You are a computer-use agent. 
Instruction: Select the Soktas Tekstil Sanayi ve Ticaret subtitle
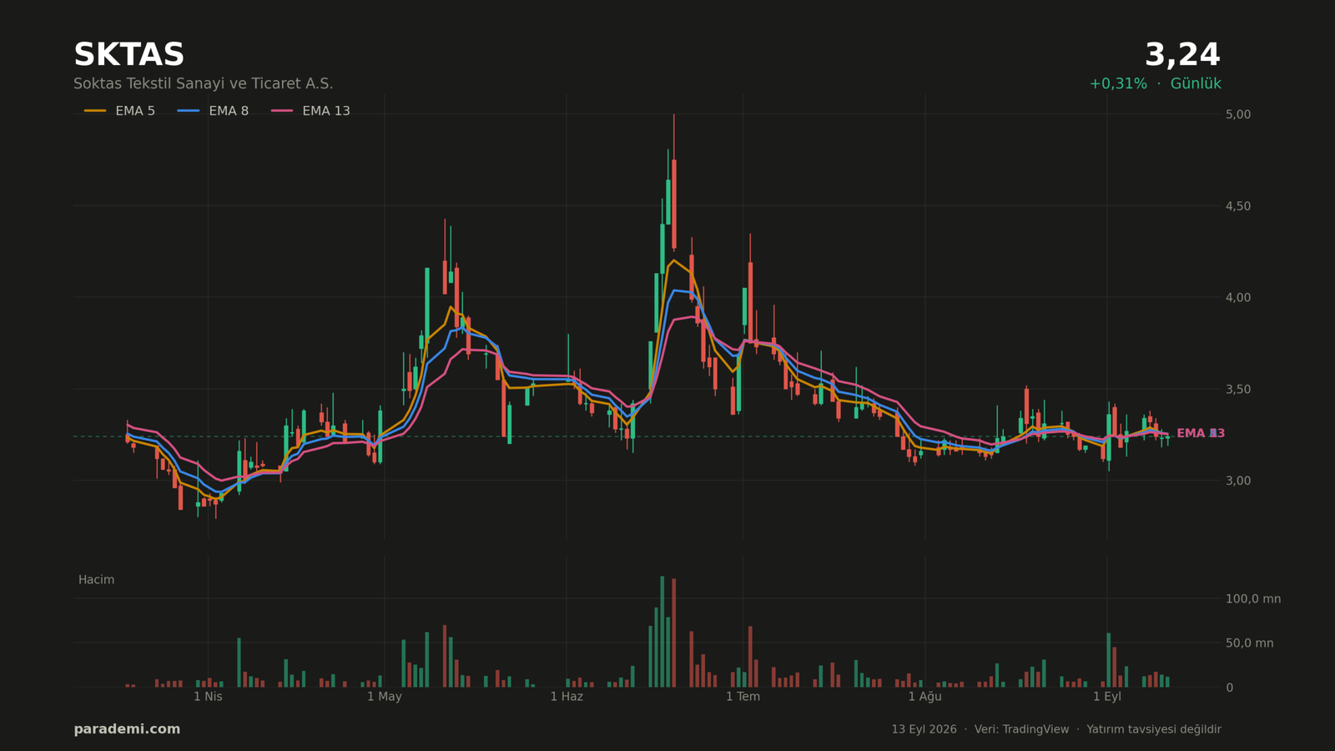(x=203, y=84)
